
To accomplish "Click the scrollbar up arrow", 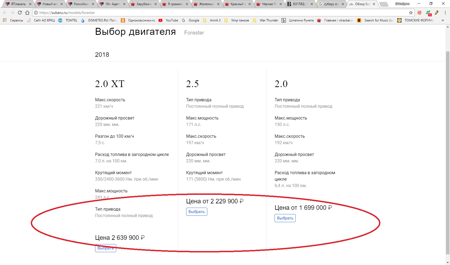I will (448, 27).
